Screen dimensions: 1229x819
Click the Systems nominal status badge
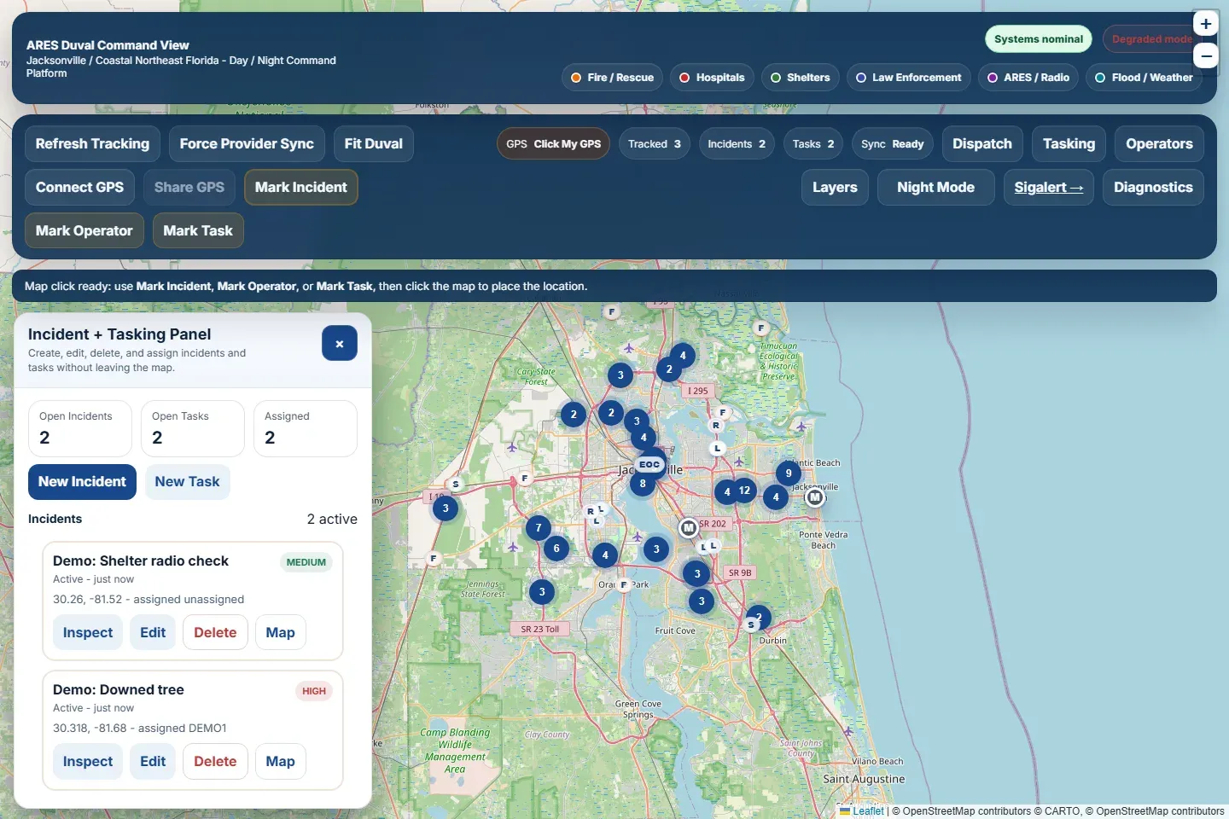coord(1039,39)
